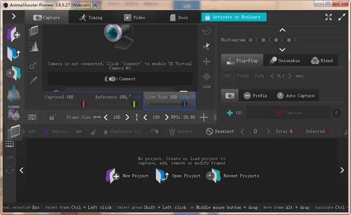The width and height of the screenshot is (351, 215).
Task: Click Activate or Evaluate button
Action: pos(234,17)
